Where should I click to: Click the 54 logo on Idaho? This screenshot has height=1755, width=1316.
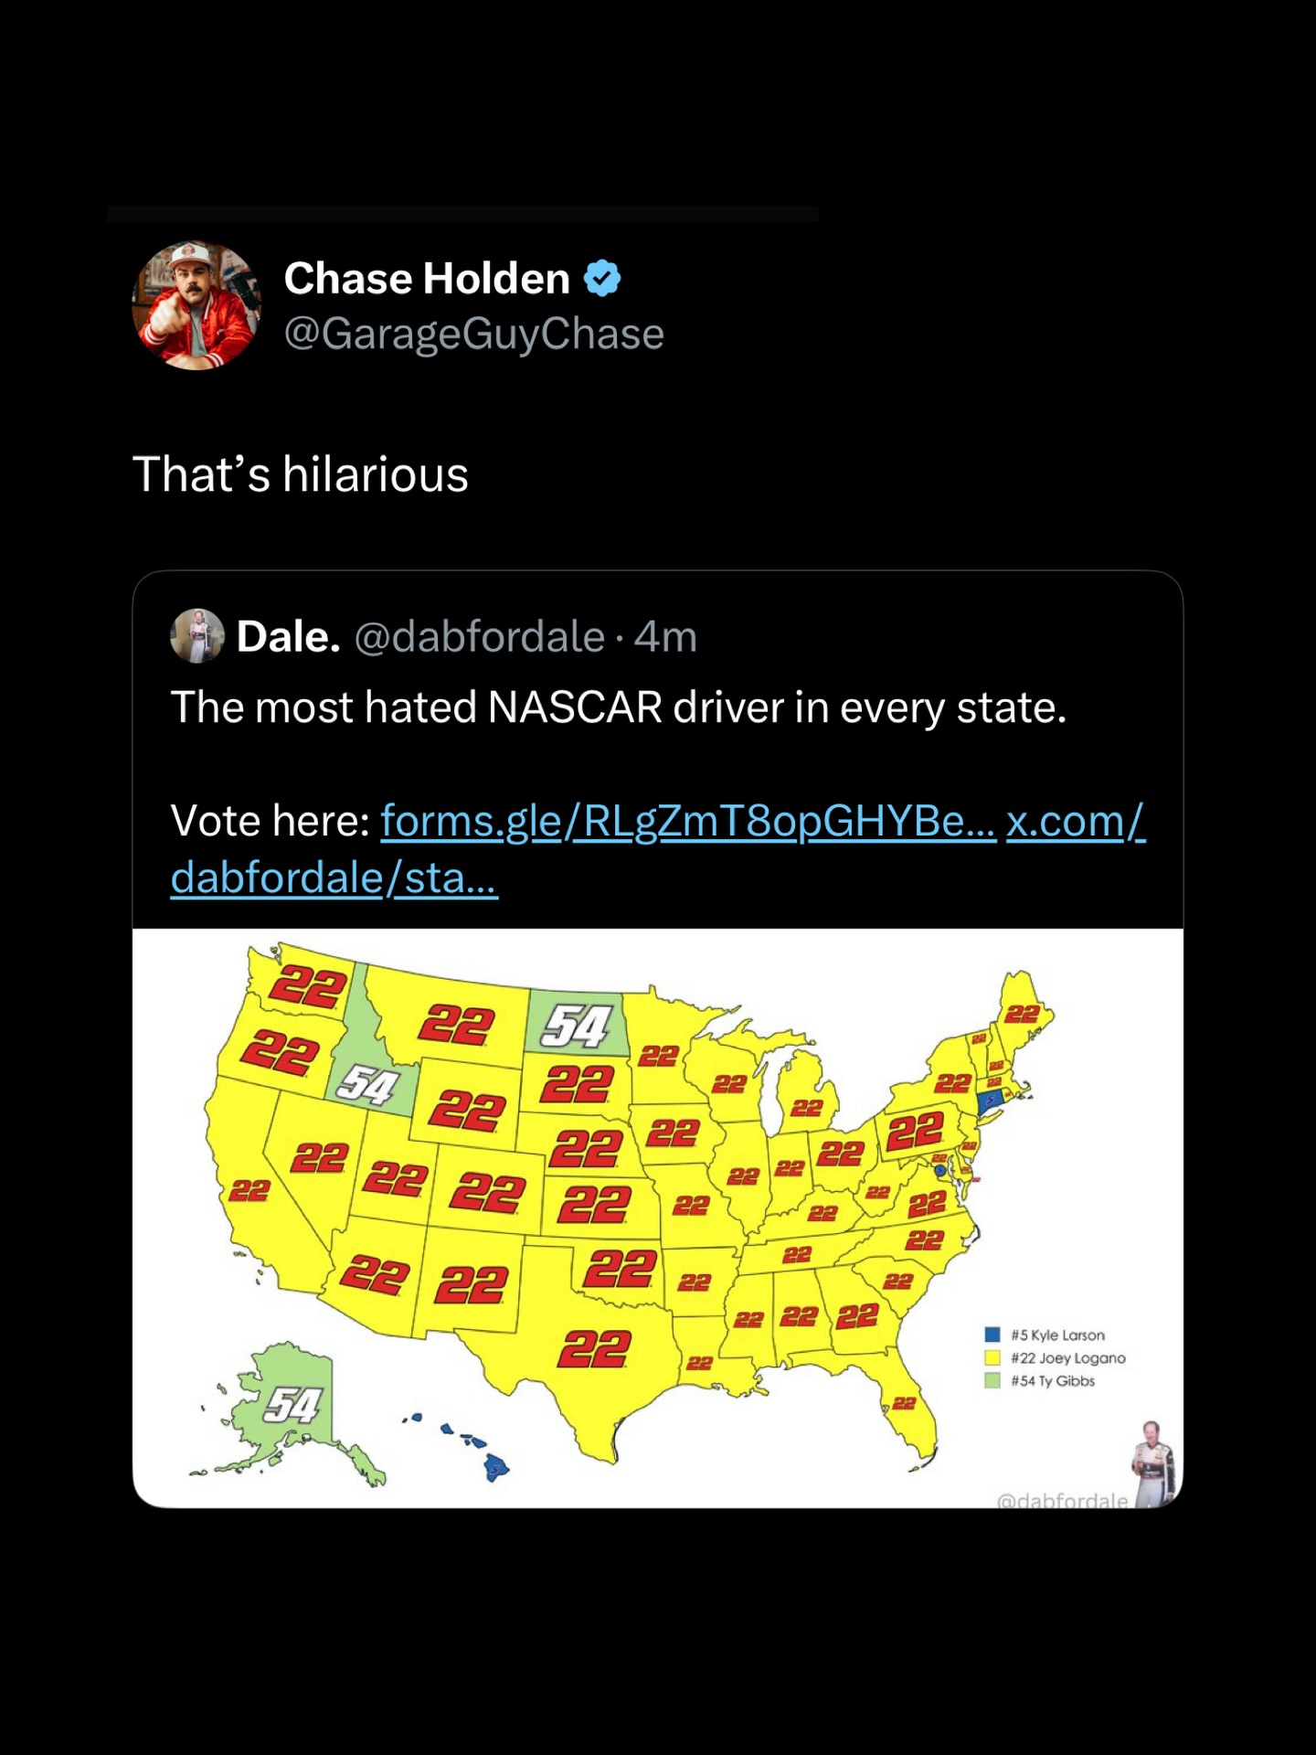(x=367, y=1086)
